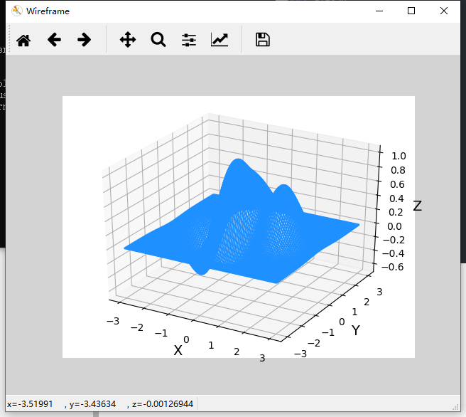Image resolution: width=466 pixels, height=417 pixels.
Task: Reset the view with the Home icon
Action: tap(23, 40)
